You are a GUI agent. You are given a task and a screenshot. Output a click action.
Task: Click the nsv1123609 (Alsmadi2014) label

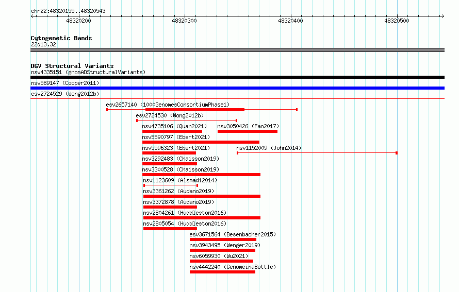[180, 180]
